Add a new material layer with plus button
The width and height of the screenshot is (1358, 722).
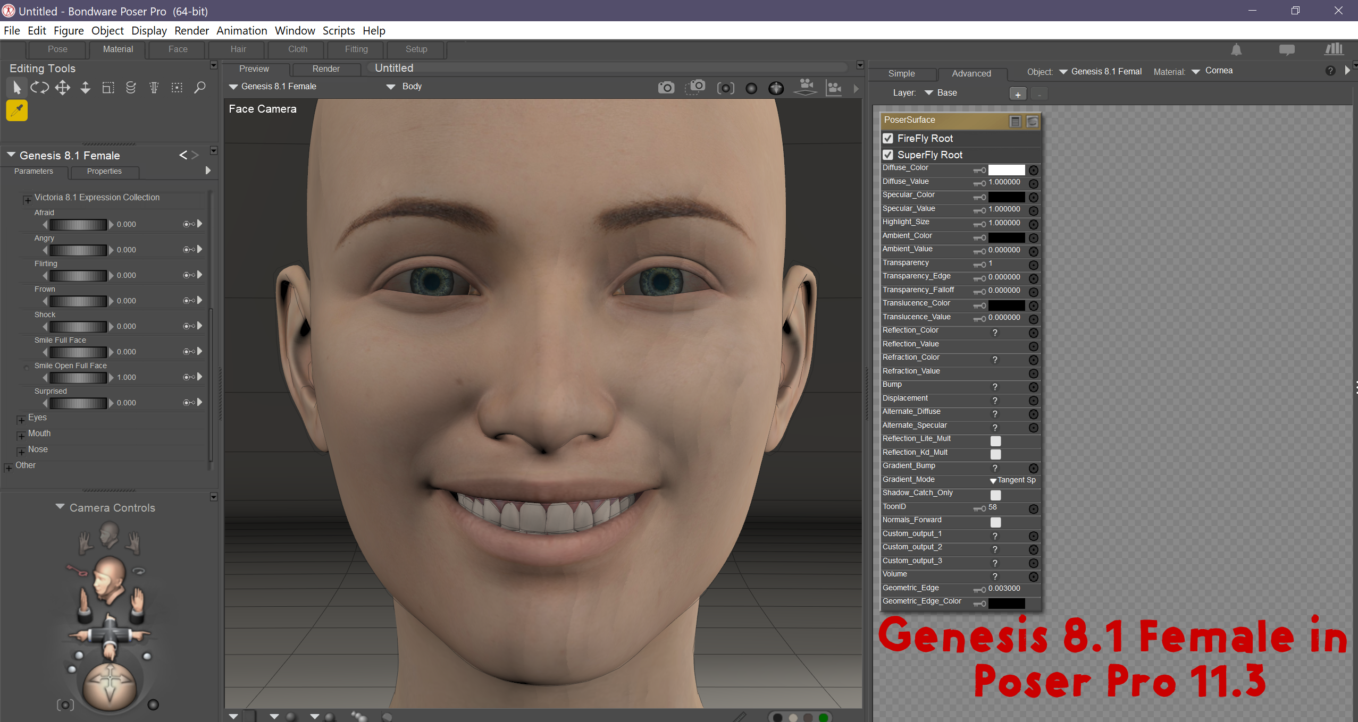pos(1018,94)
